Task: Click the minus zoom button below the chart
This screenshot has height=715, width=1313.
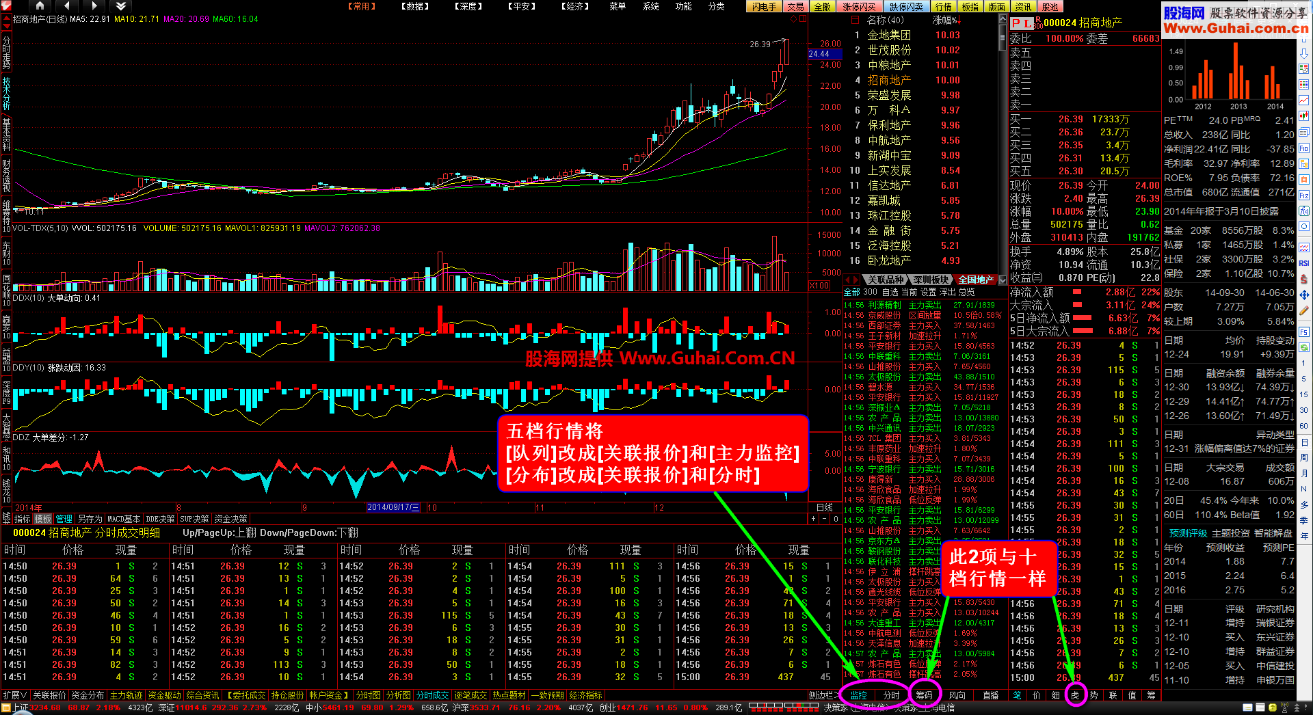Action: pos(824,519)
